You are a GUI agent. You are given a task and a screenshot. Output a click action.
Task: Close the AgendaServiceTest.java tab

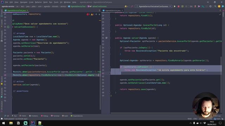point(27,10)
